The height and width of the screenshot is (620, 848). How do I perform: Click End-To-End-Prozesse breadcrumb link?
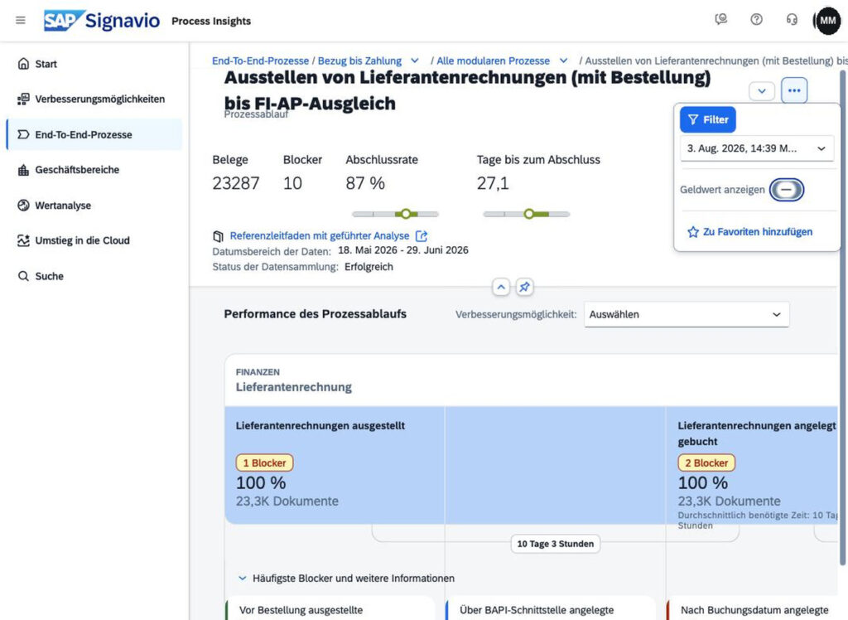[x=260, y=61]
